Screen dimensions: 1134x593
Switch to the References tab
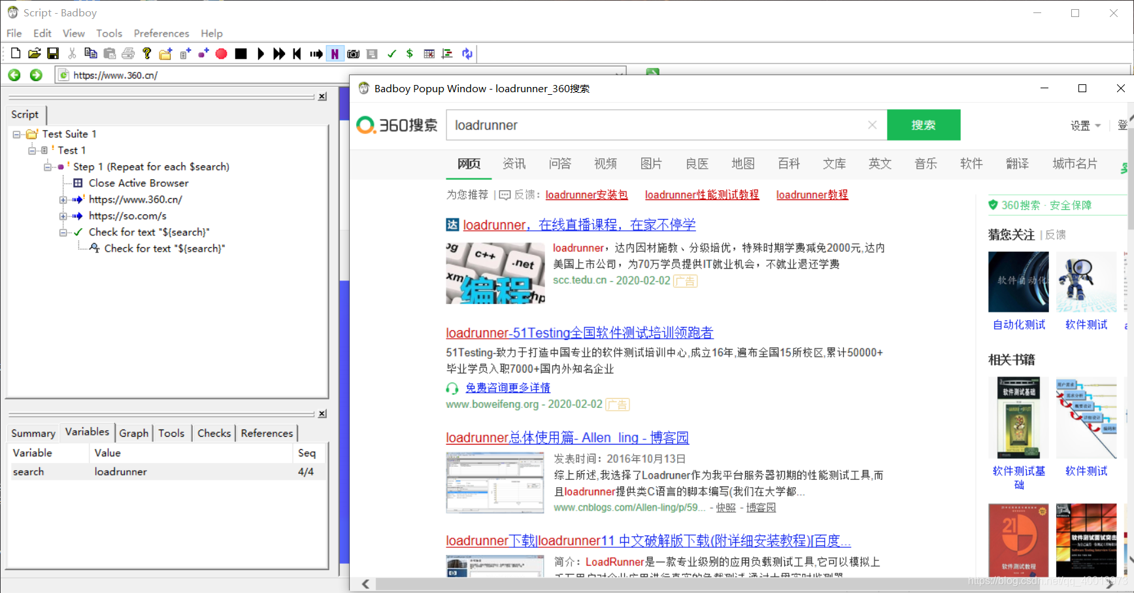click(267, 433)
